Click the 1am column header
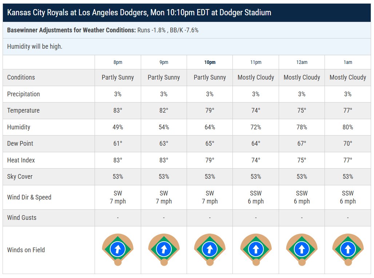 [348, 63]
